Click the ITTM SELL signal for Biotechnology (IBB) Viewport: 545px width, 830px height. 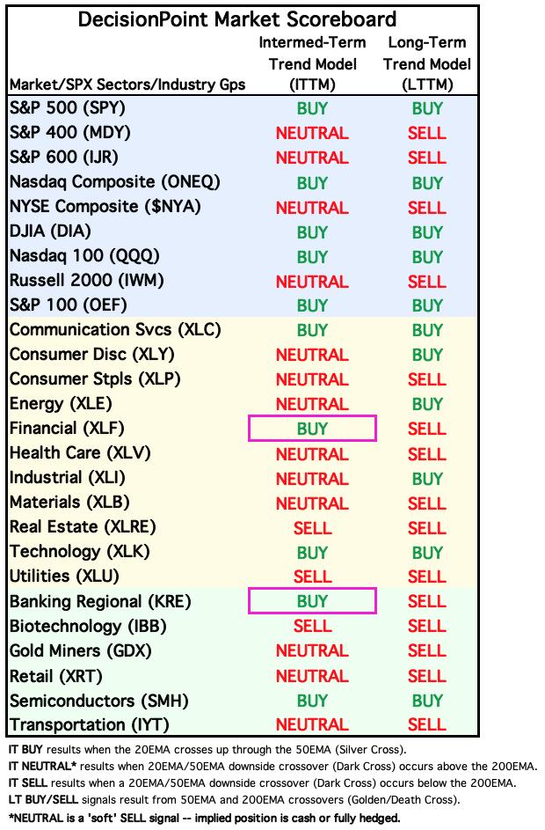312,626
